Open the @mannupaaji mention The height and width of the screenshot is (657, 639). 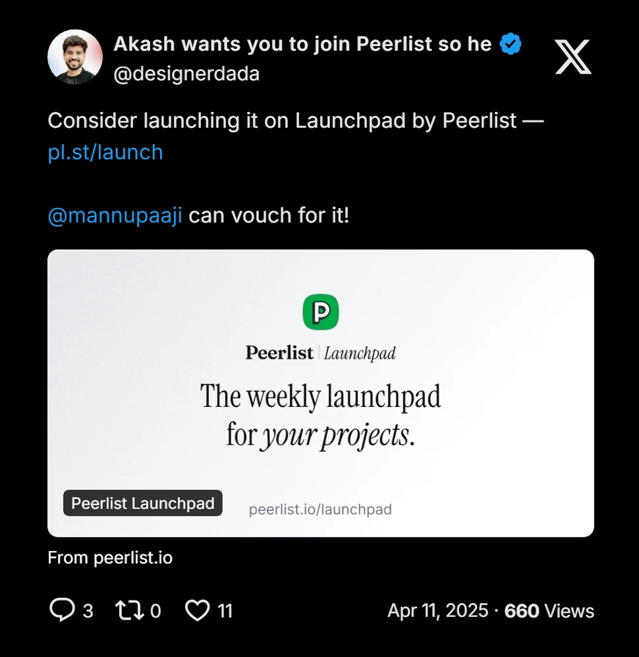tap(115, 215)
